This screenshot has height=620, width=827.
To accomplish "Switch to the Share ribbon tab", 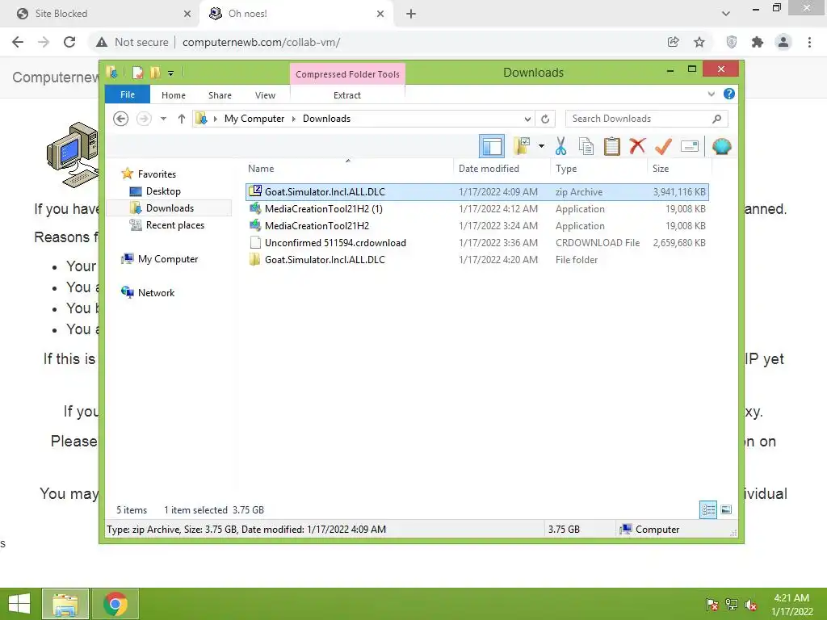I will pyautogui.click(x=220, y=95).
